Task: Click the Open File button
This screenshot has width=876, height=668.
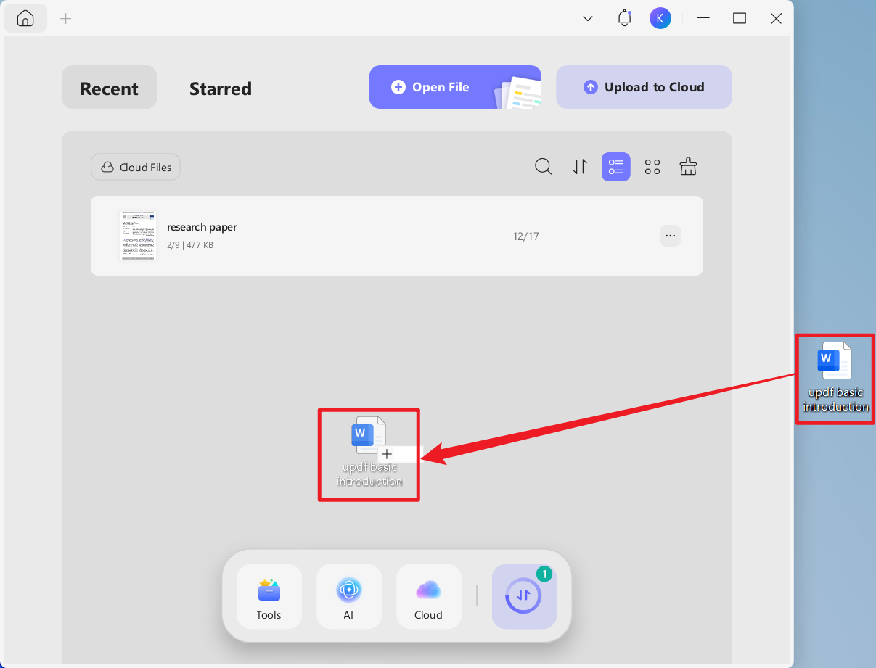Action: click(455, 87)
